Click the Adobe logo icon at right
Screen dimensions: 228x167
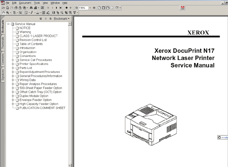[x=183, y=8]
